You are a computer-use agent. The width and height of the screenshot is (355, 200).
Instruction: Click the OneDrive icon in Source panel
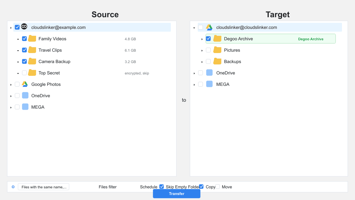pyautogui.click(x=25, y=96)
